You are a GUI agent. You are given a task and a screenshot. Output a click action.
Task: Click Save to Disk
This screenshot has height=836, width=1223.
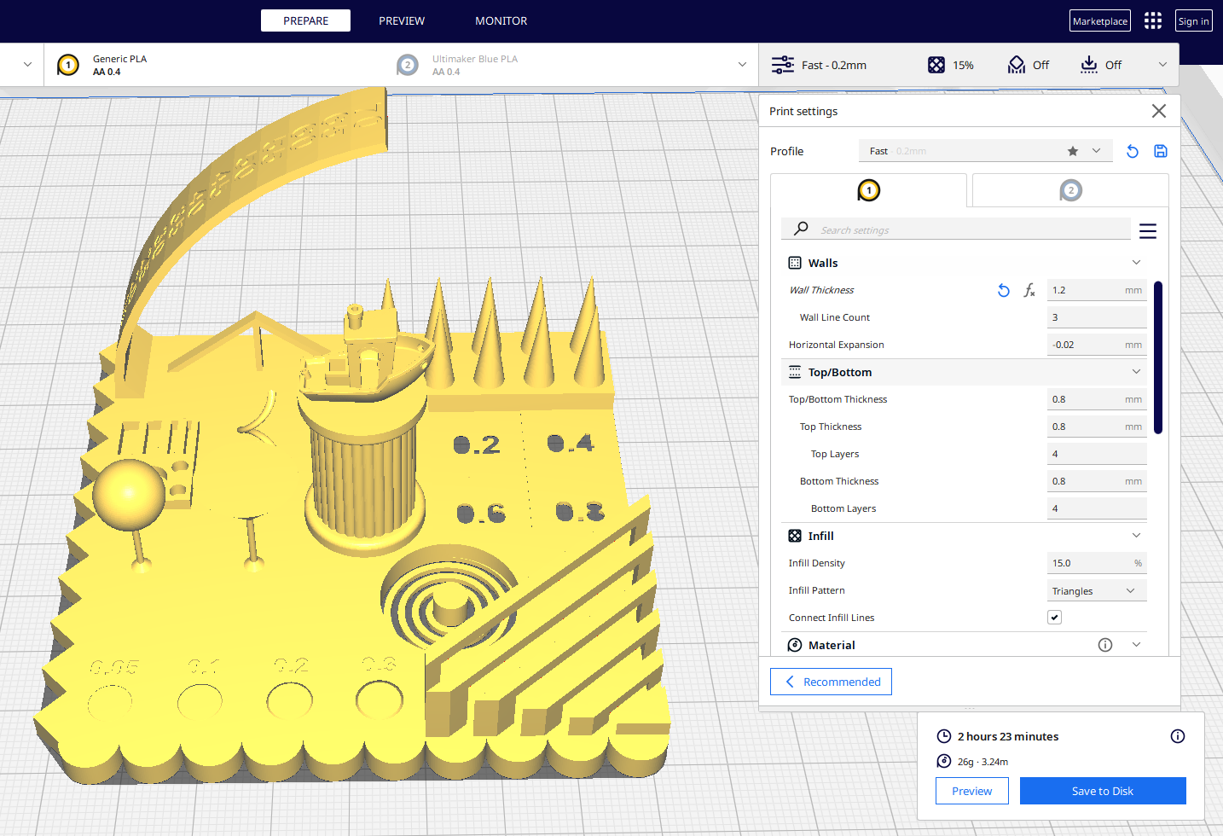click(x=1102, y=791)
